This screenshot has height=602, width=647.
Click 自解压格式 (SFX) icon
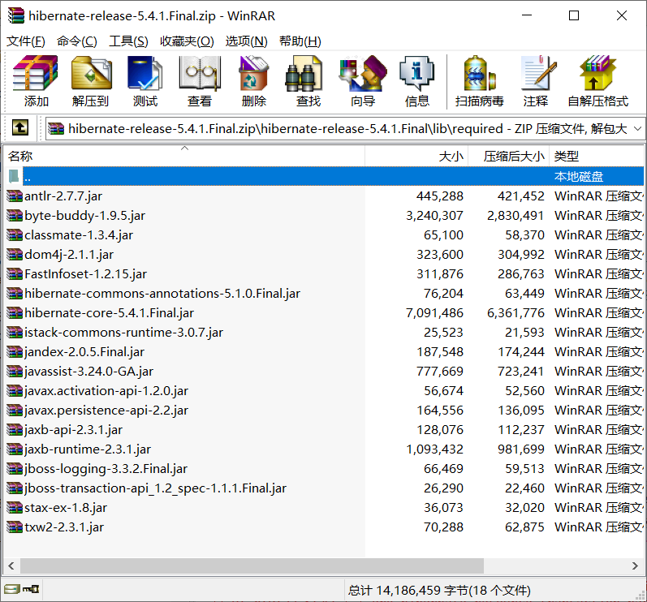[598, 81]
